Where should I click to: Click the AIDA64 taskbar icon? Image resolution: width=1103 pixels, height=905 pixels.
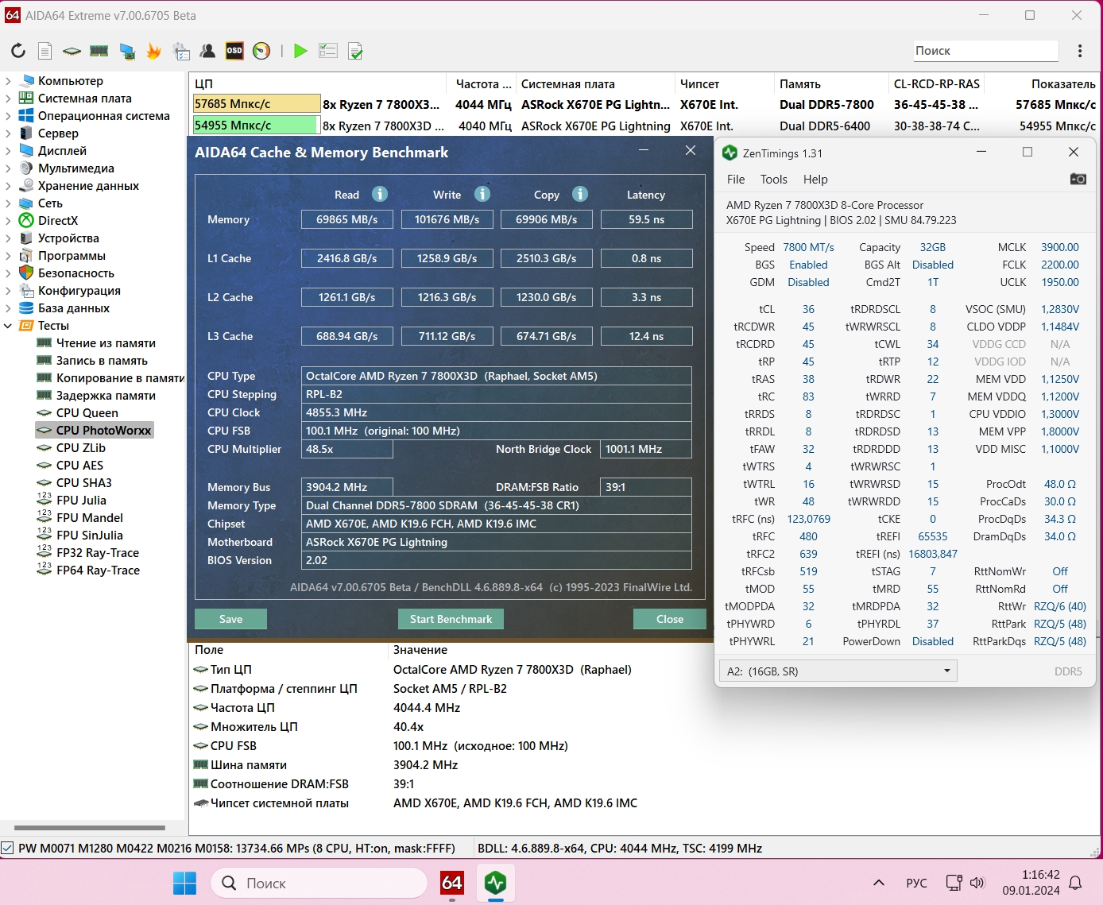452,883
